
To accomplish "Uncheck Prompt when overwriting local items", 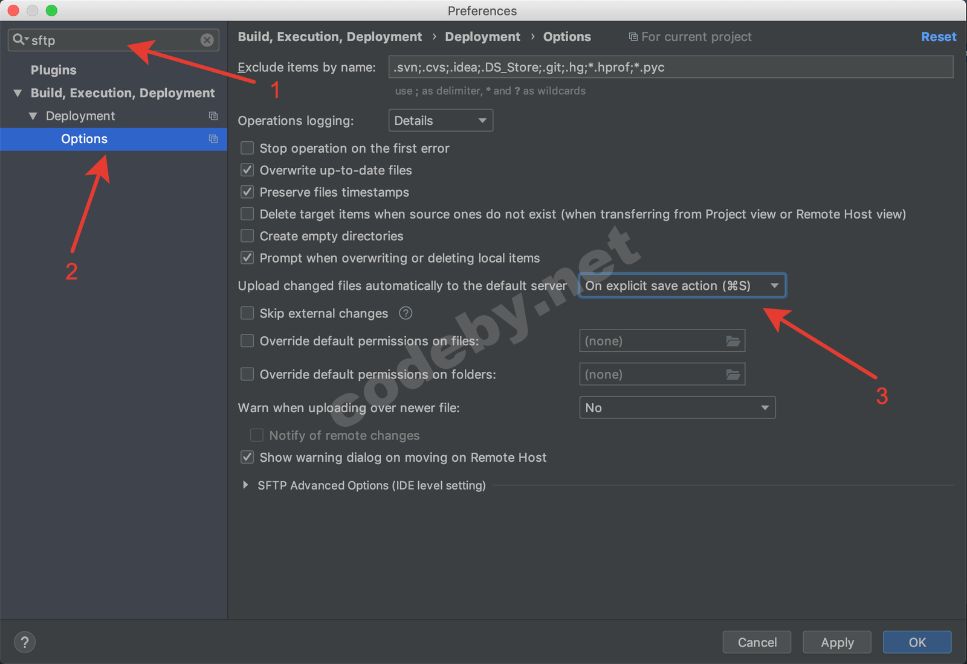I will coord(247,258).
